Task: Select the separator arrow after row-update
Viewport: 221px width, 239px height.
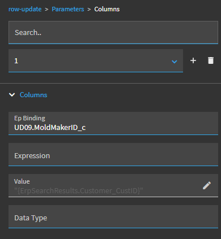Action: pos(46,10)
